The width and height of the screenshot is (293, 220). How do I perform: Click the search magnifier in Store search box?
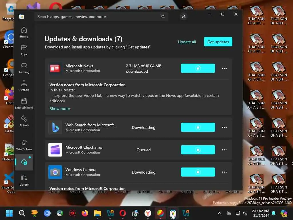pyautogui.click(x=163, y=17)
